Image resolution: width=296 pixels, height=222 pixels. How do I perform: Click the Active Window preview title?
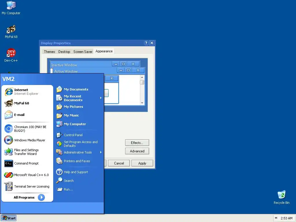(66, 71)
